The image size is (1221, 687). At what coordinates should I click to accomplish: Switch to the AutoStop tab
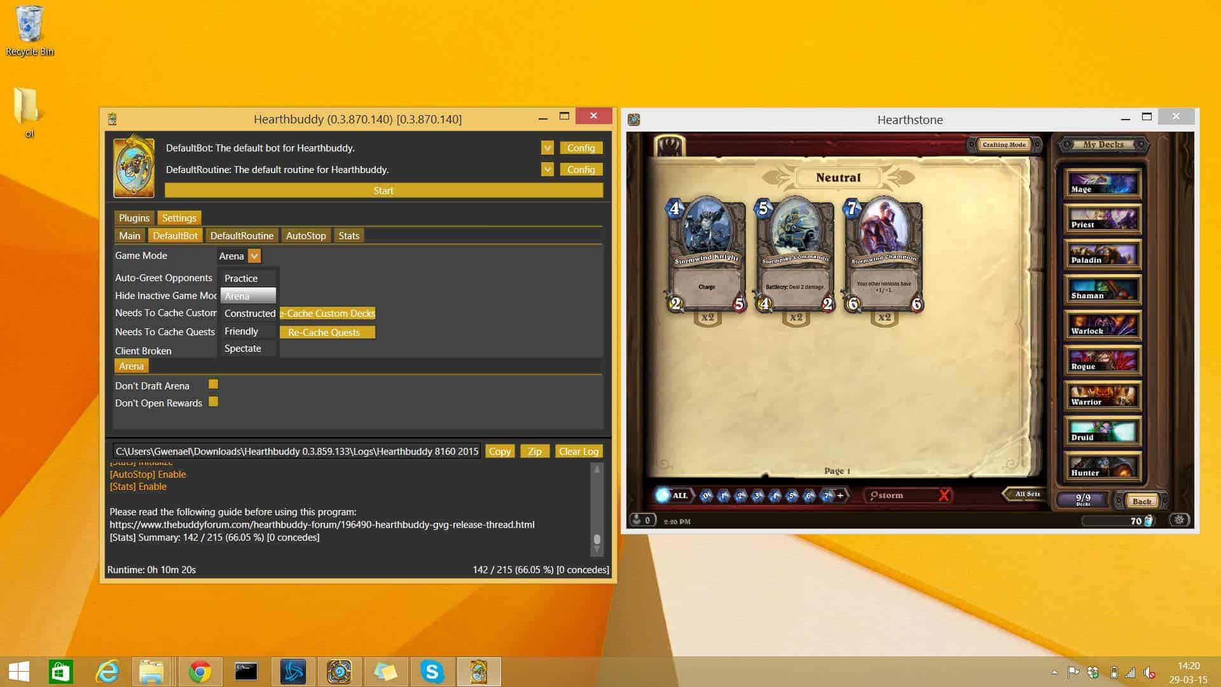(305, 235)
